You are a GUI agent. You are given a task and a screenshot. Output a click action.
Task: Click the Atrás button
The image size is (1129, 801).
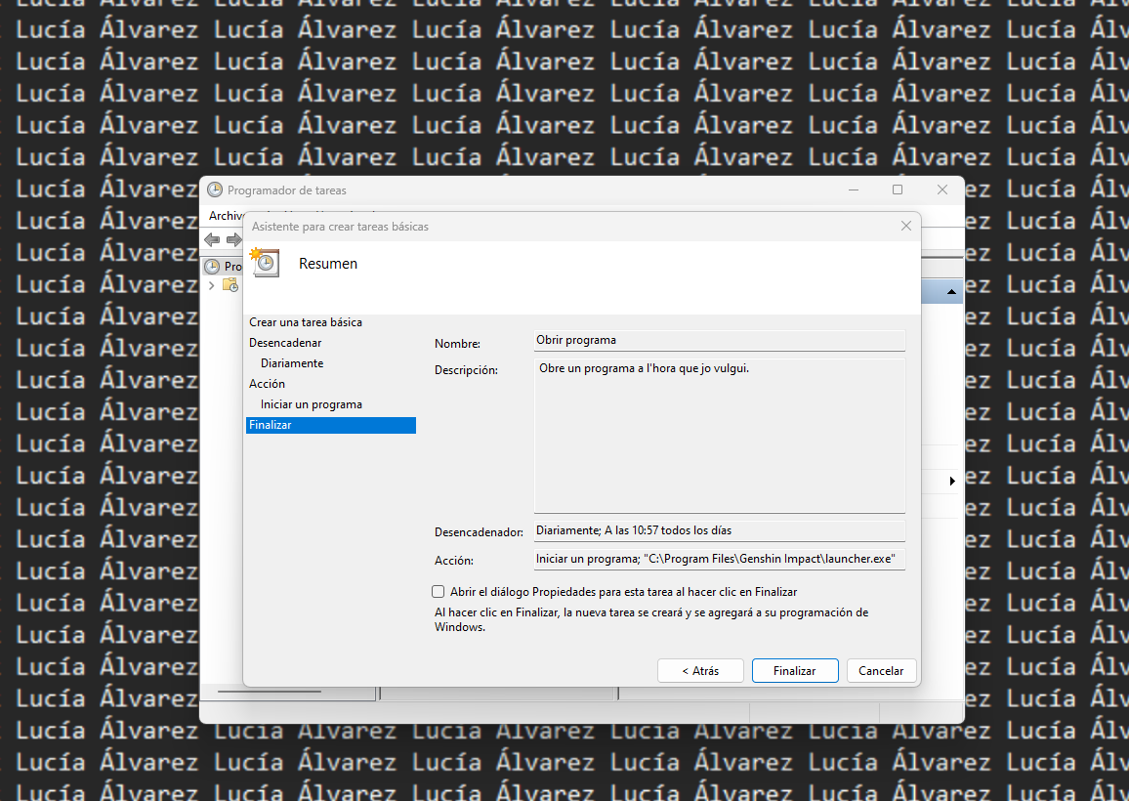700,670
